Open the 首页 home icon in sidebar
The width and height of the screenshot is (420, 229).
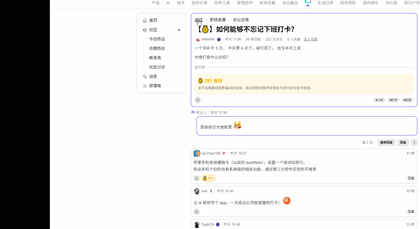coord(145,20)
